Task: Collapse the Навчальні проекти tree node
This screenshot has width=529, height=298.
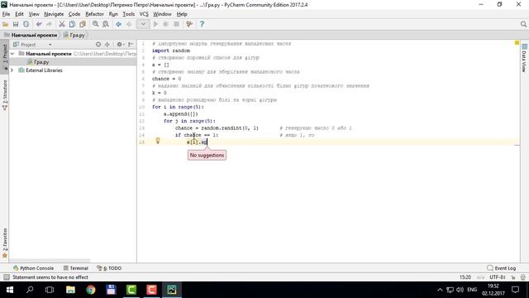Action: pyautogui.click(x=12, y=53)
